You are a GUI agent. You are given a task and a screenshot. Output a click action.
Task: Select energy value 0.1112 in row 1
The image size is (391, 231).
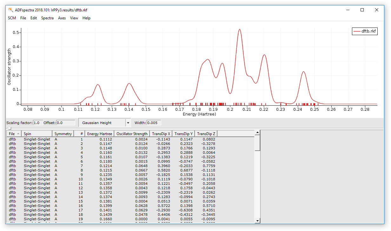click(x=106, y=139)
